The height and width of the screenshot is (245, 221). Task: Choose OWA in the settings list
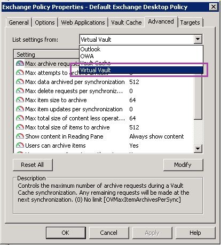point(141,56)
